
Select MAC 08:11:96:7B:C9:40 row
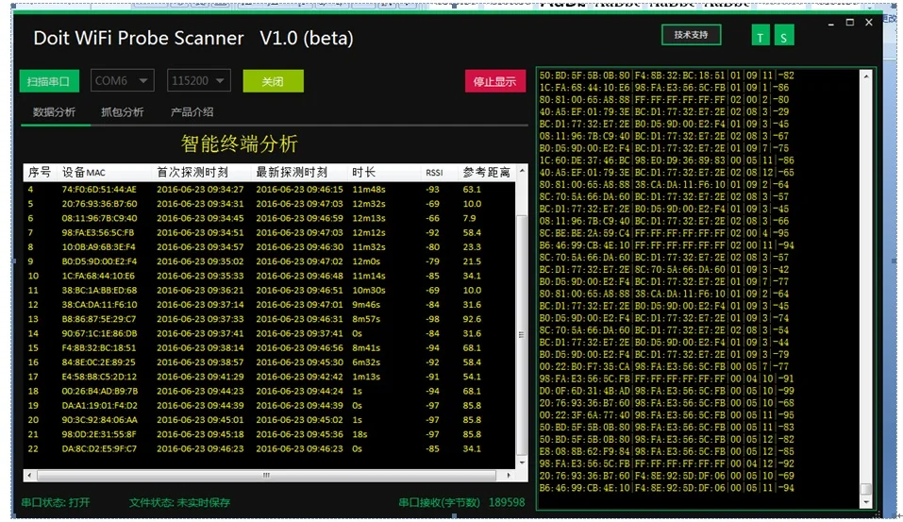click(x=269, y=218)
